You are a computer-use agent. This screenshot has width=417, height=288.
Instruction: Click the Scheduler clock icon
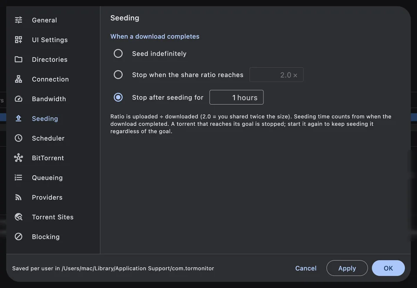coord(18,138)
